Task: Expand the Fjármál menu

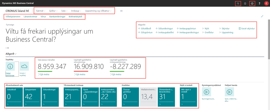Action: click(x=40, y=11)
